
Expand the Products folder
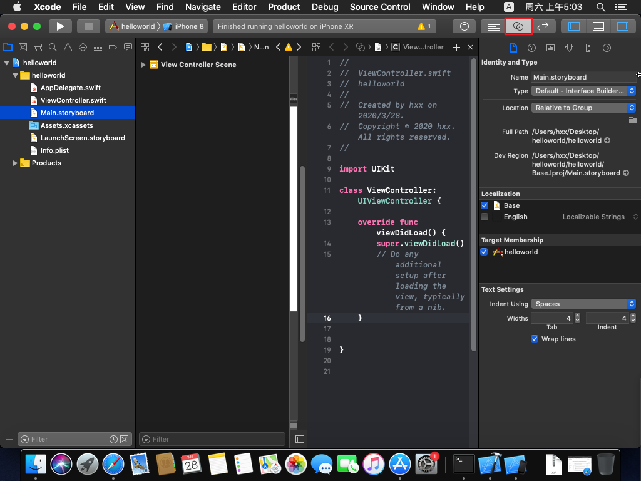15,163
